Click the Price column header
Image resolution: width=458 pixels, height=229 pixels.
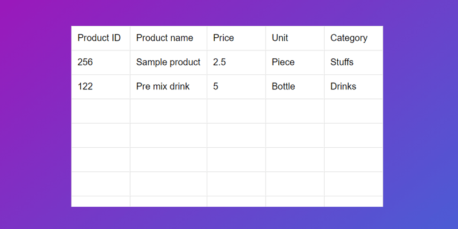(x=236, y=38)
